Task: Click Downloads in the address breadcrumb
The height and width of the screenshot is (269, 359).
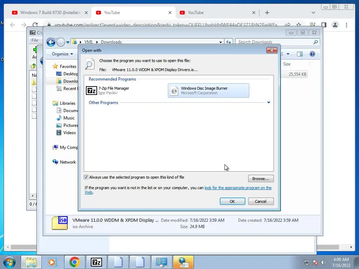Action: point(111,42)
